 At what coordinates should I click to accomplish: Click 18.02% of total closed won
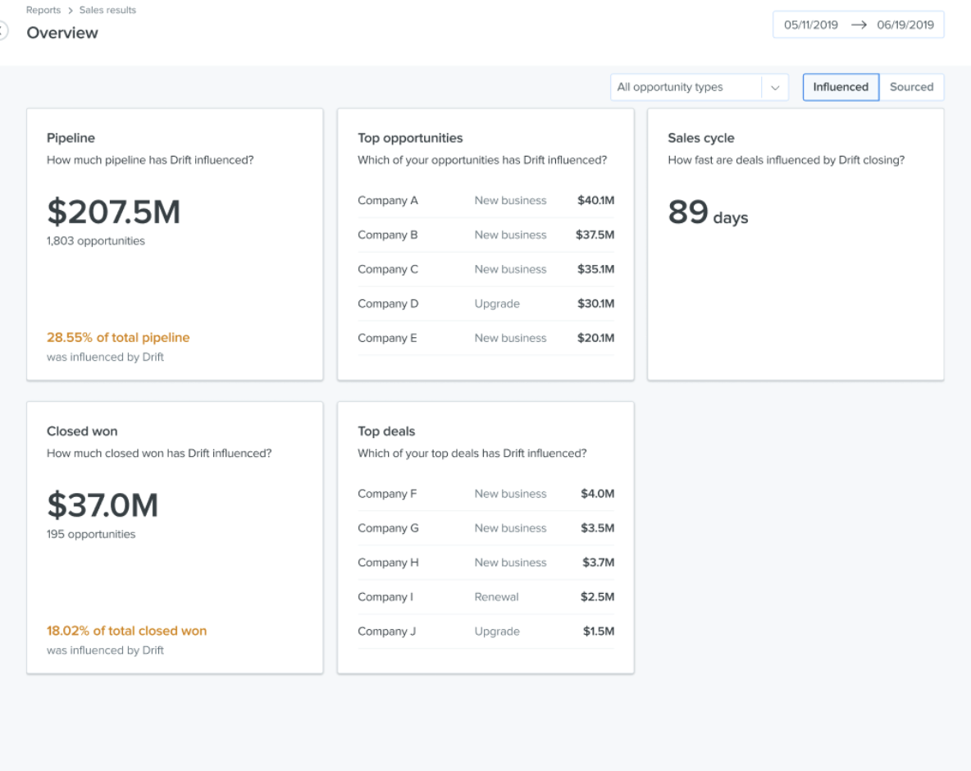click(x=127, y=631)
